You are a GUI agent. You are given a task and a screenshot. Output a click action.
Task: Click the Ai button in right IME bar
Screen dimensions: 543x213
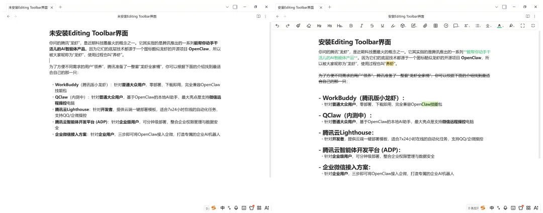pos(536,208)
